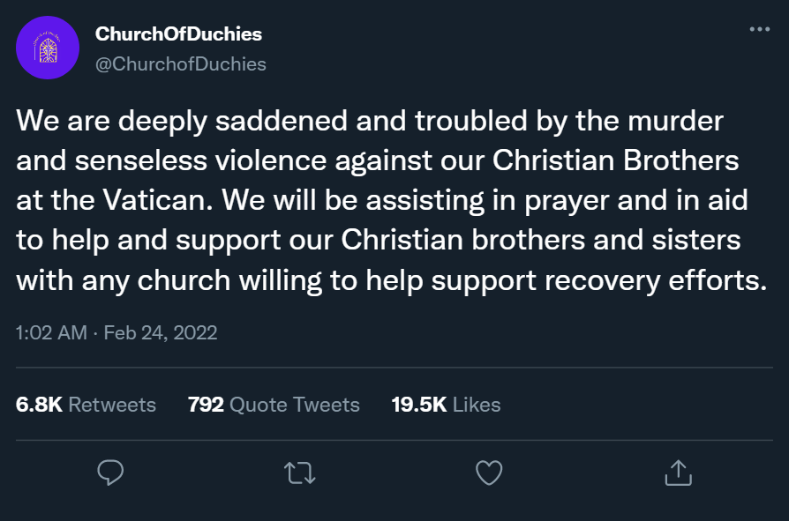This screenshot has width=789, height=521.
Task: Quote tweet using the retweet icon
Action: pyautogui.click(x=299, y=473)
